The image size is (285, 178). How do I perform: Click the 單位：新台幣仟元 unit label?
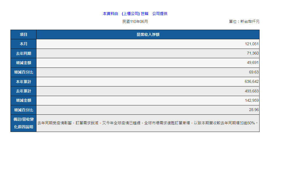pyautogui.click(x=244, y=21)
